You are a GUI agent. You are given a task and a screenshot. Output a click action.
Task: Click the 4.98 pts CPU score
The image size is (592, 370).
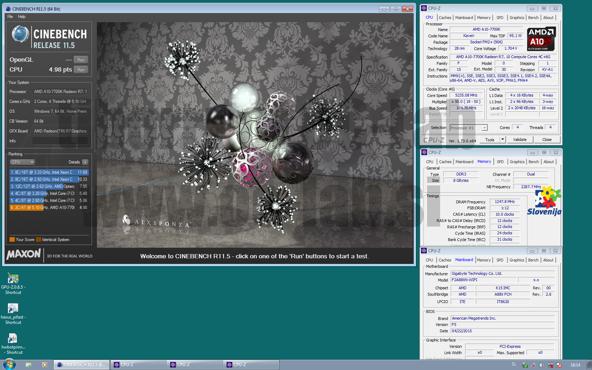[60, 70]
